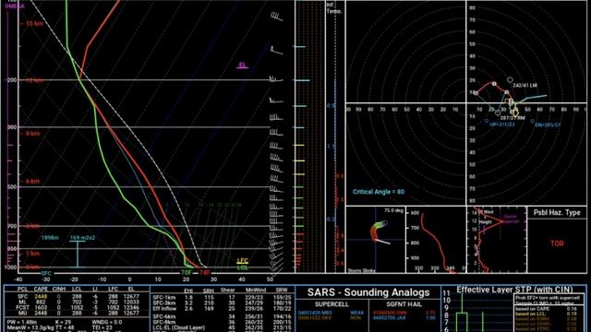Click the UP=311/23 Corfidi vector label
The width and height of the screenshot is (591, 332).
coord(502,125)
